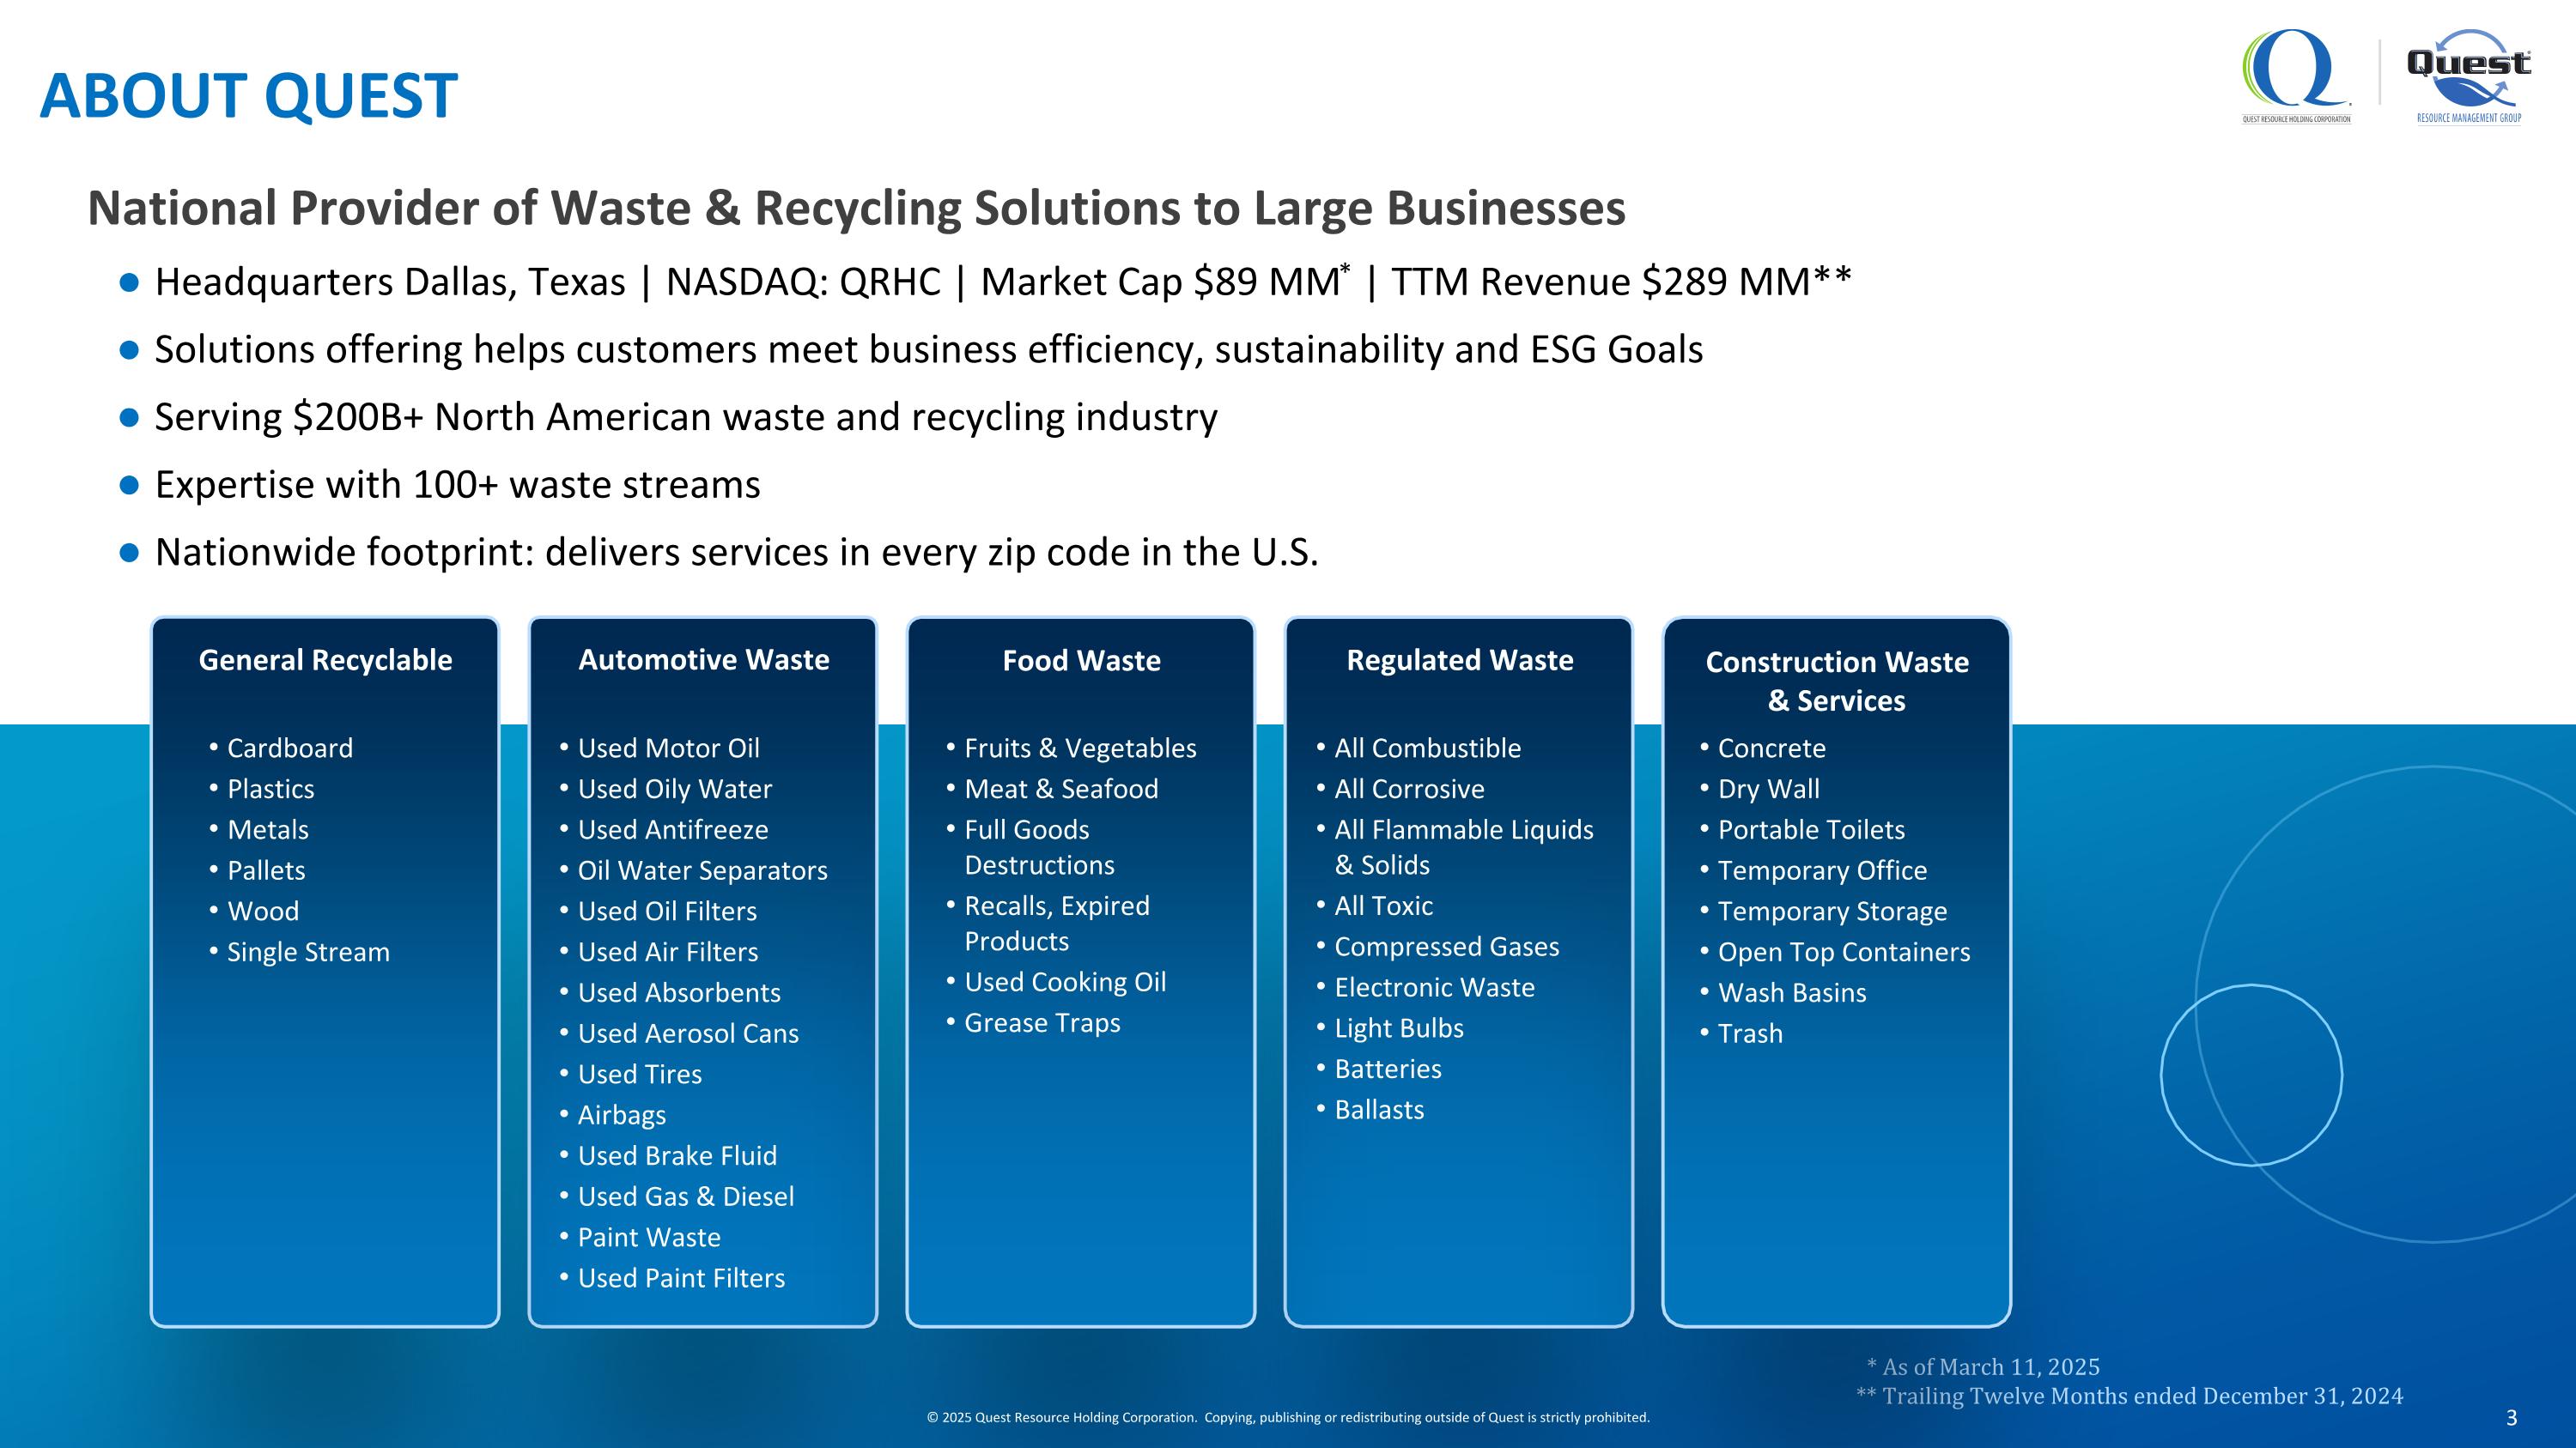Click the Food Waste card heading
Screen dimensions: 2576x1448
click(x=1081, y=661)
